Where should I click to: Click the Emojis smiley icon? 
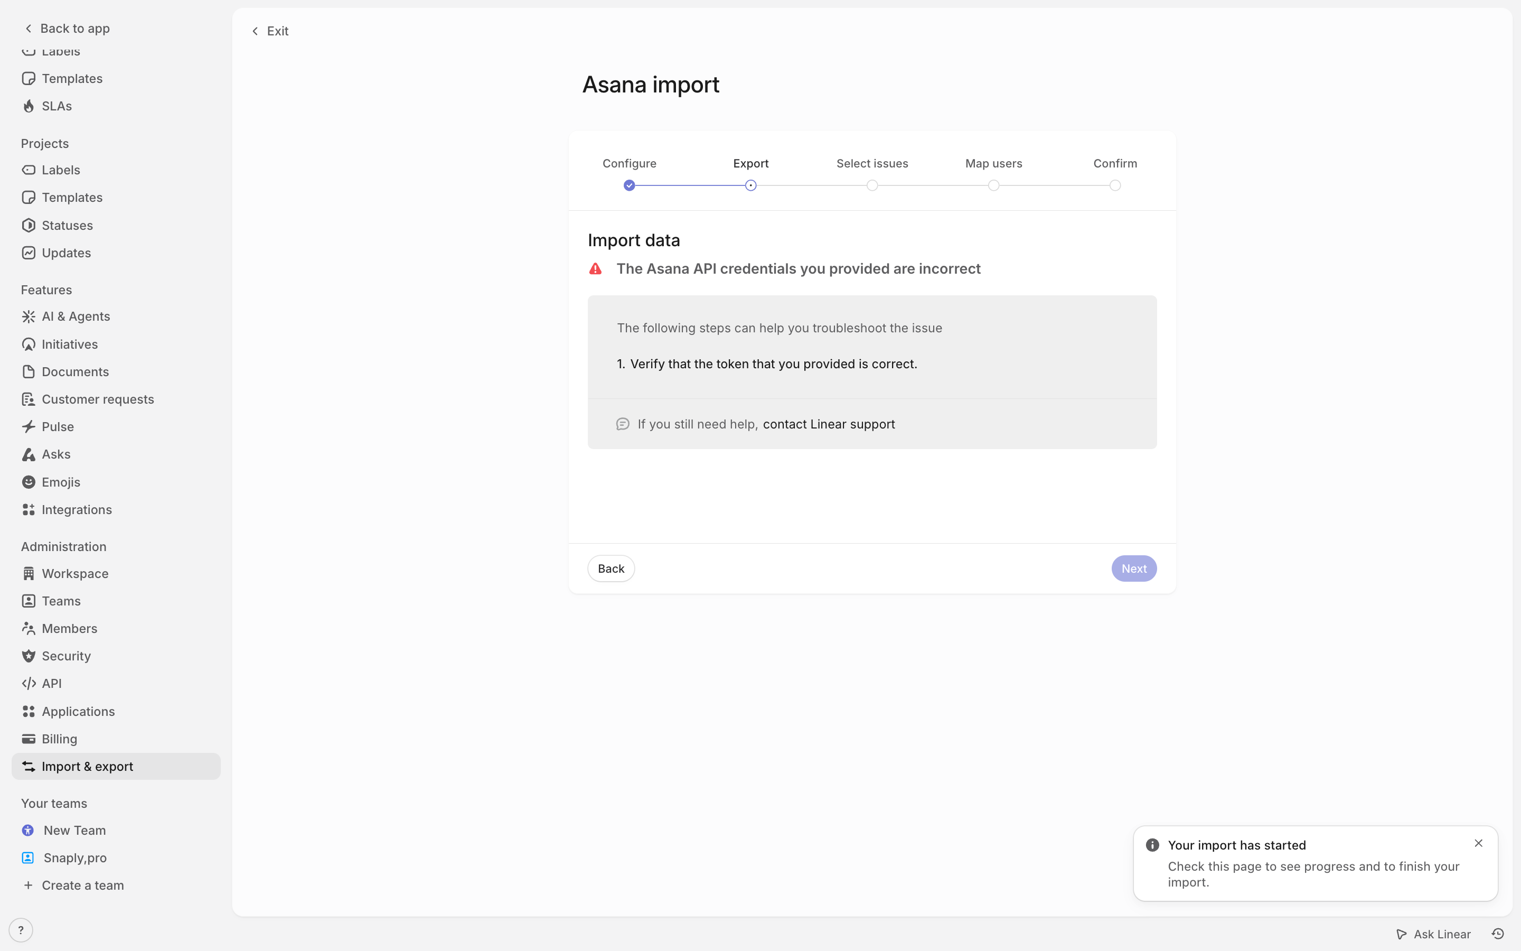(29, 482)
